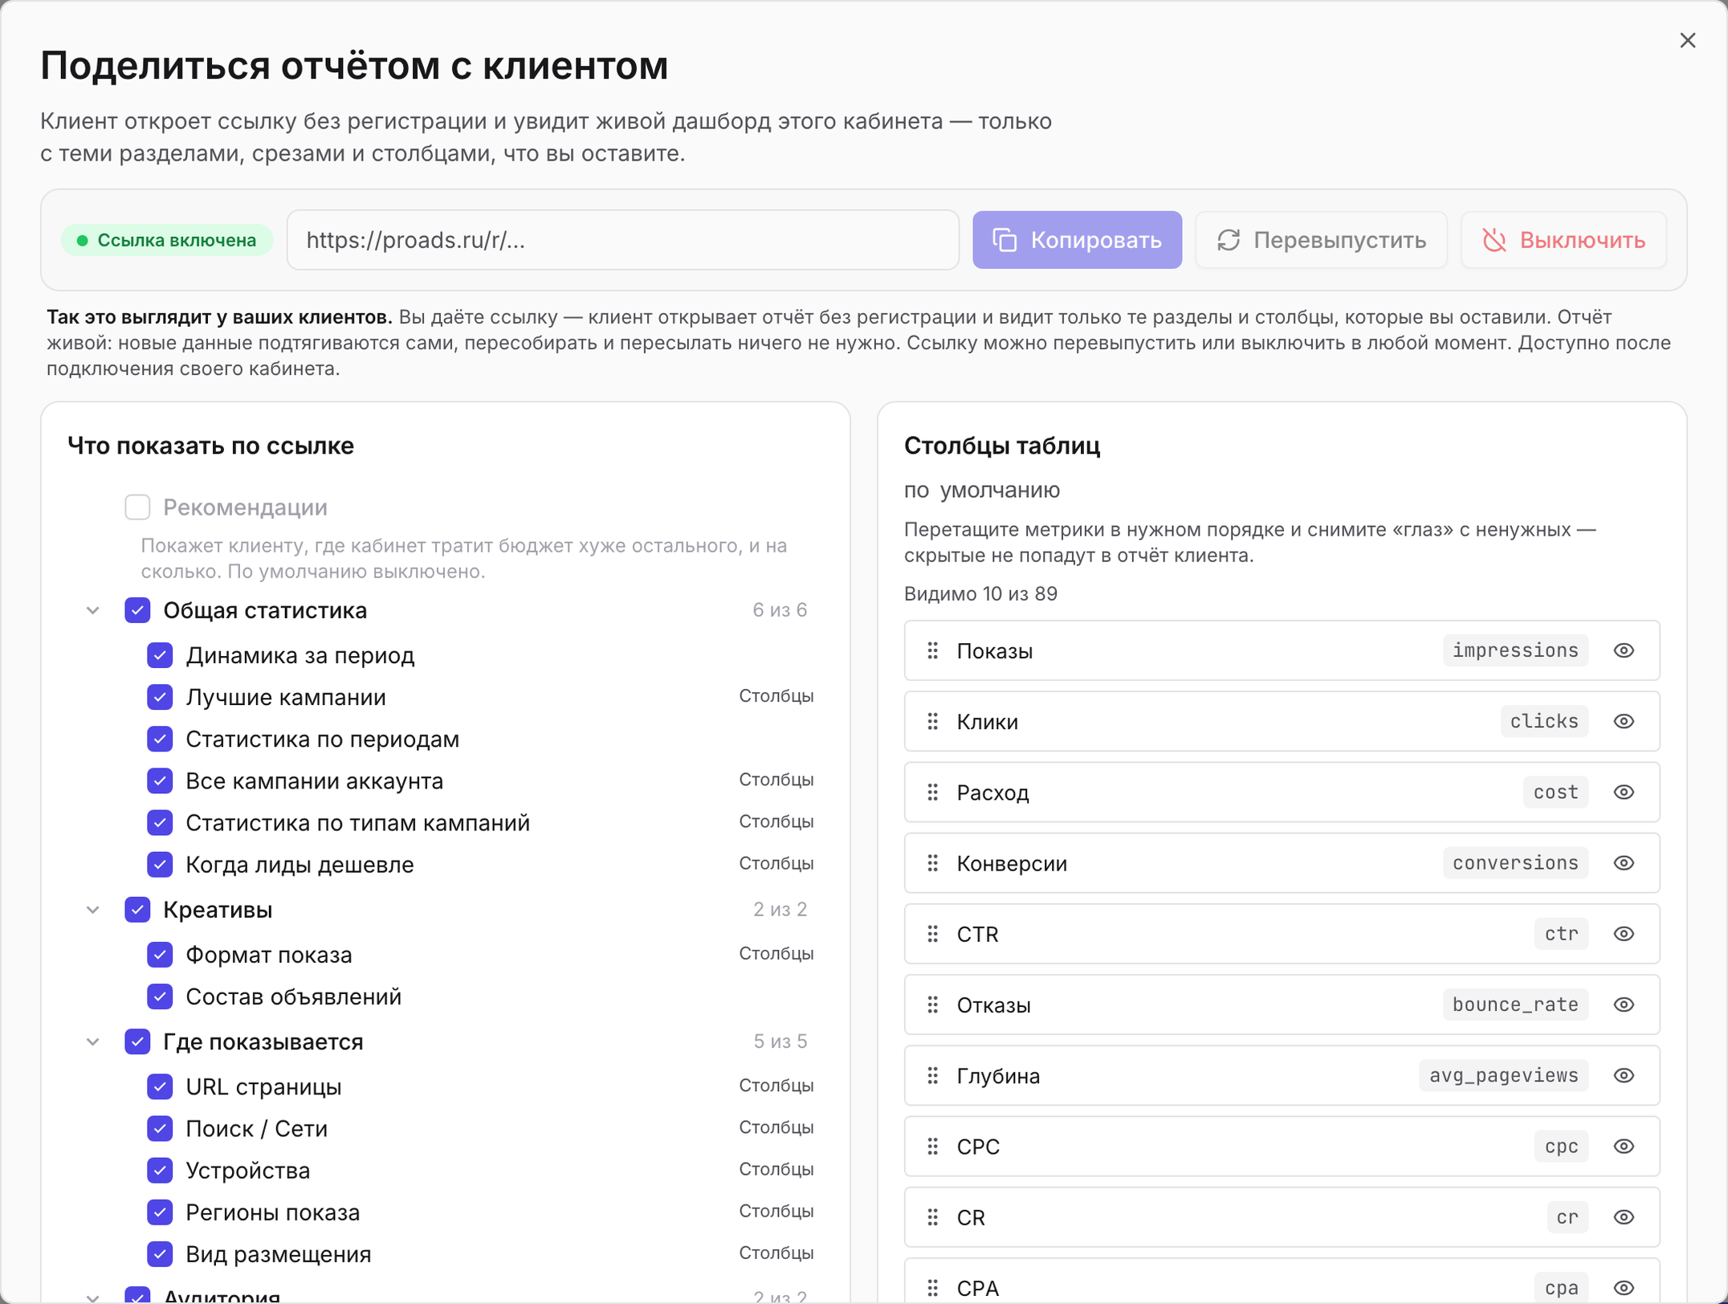Uncheck the Креативы section

[137, 910]
